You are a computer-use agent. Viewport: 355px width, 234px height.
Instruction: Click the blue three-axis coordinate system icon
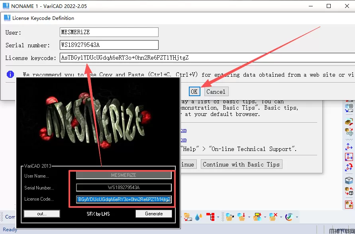pos(349,147)
